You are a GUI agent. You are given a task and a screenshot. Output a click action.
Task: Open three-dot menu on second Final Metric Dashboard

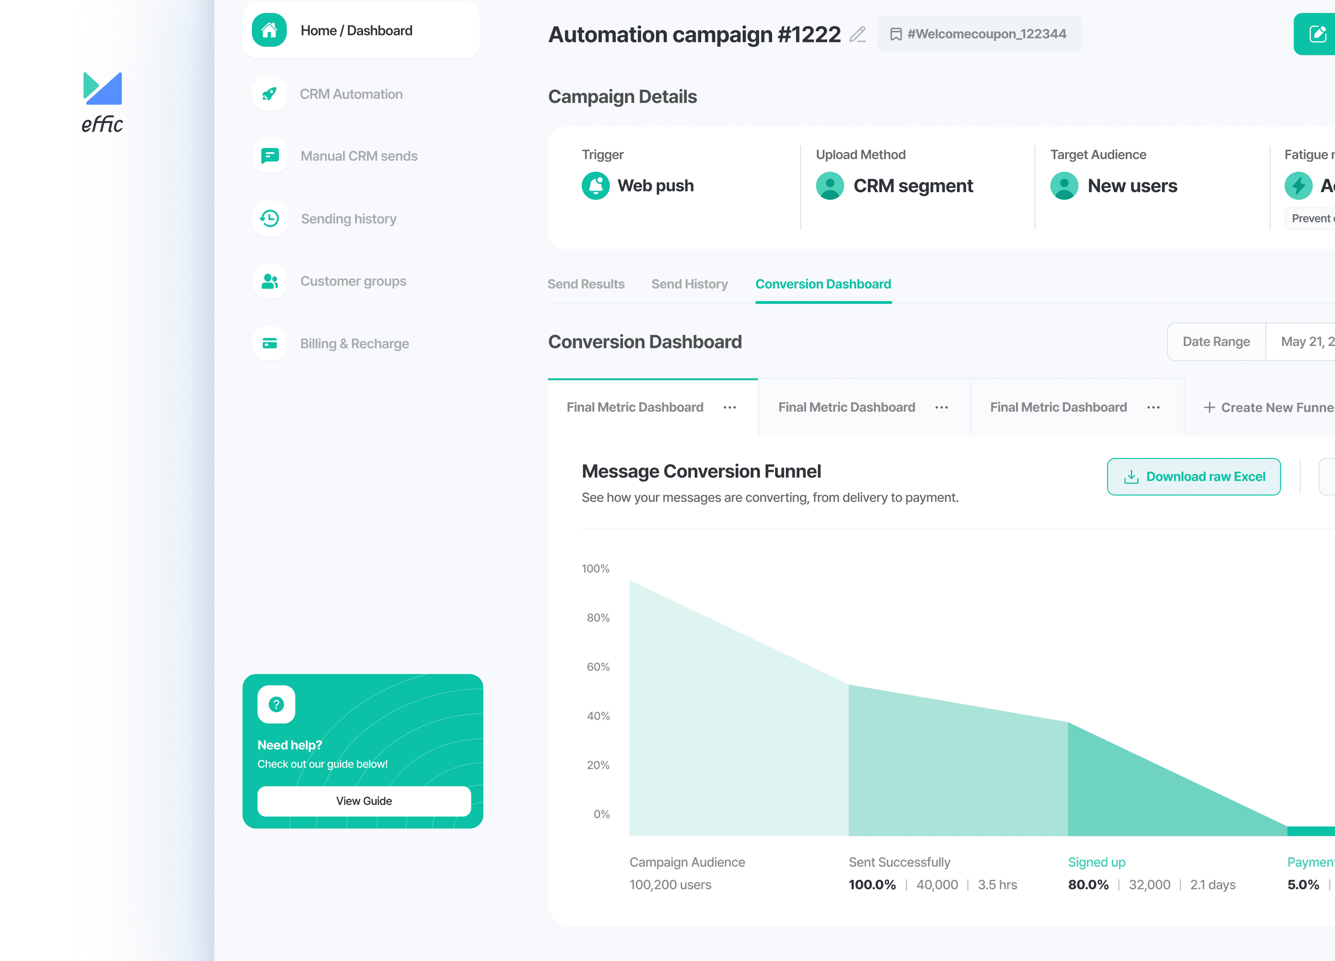941,407
